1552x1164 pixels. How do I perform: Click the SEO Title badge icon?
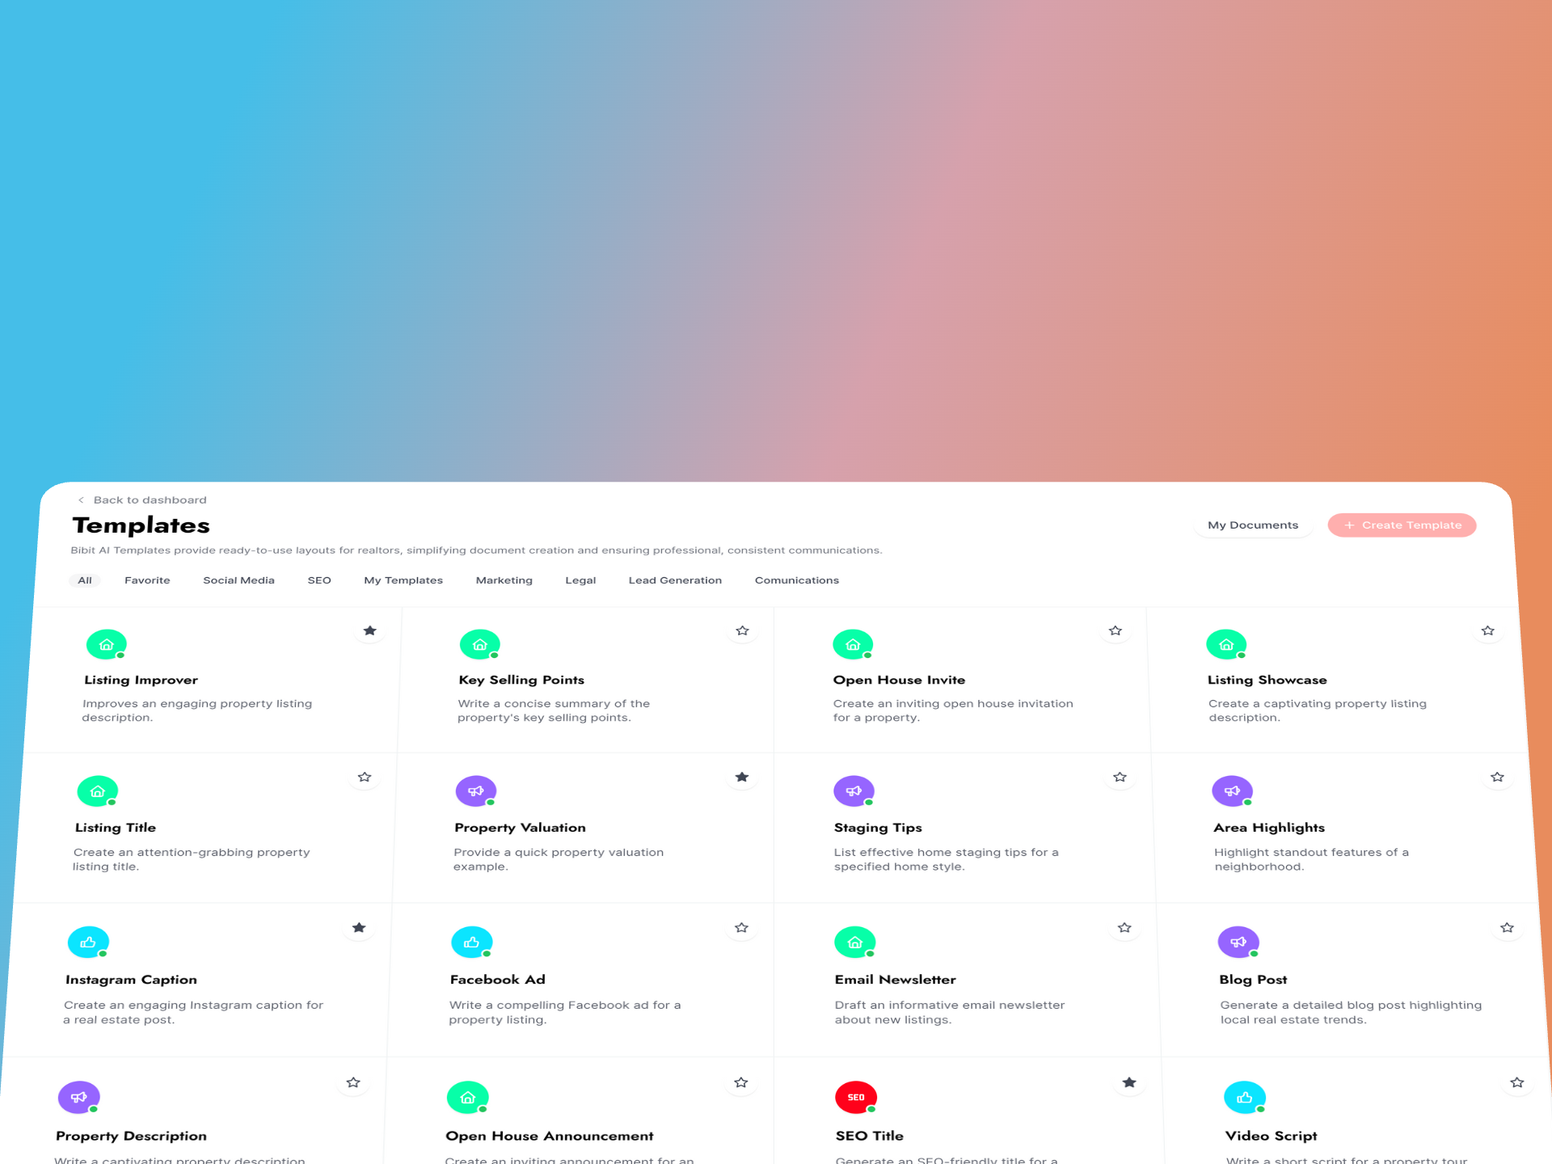(855, 1095)
